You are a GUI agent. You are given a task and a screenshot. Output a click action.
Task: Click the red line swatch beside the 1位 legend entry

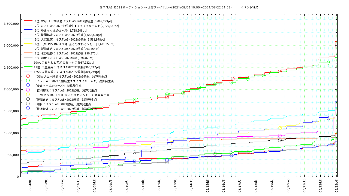[28, 21]
